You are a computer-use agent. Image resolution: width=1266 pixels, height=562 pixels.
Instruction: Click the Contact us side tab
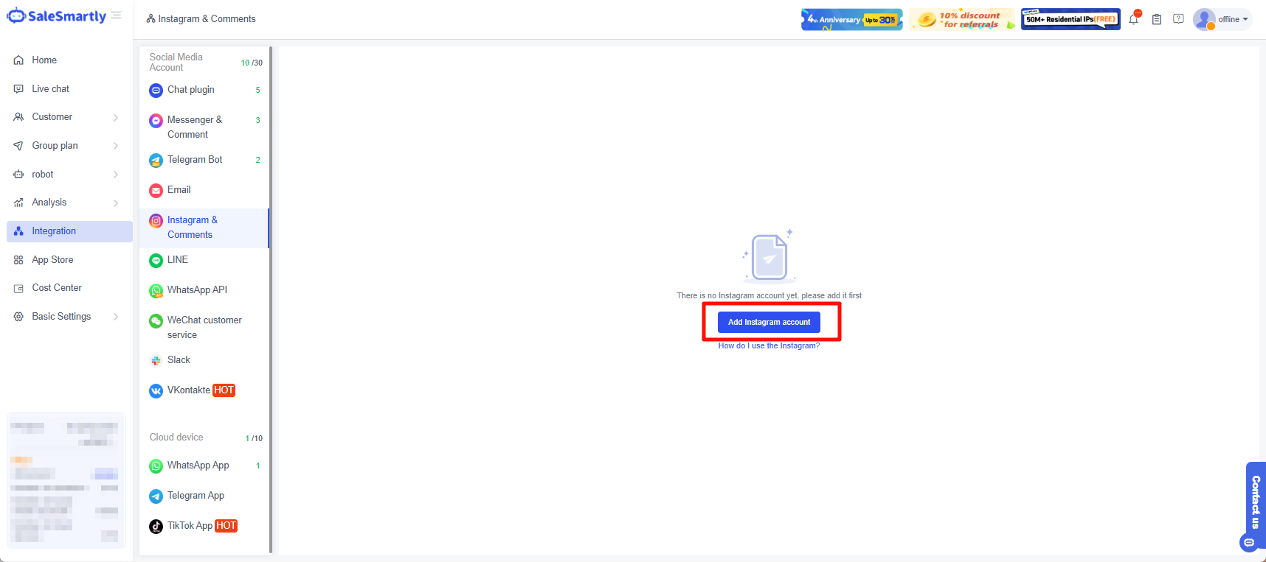pos(1256,502)
